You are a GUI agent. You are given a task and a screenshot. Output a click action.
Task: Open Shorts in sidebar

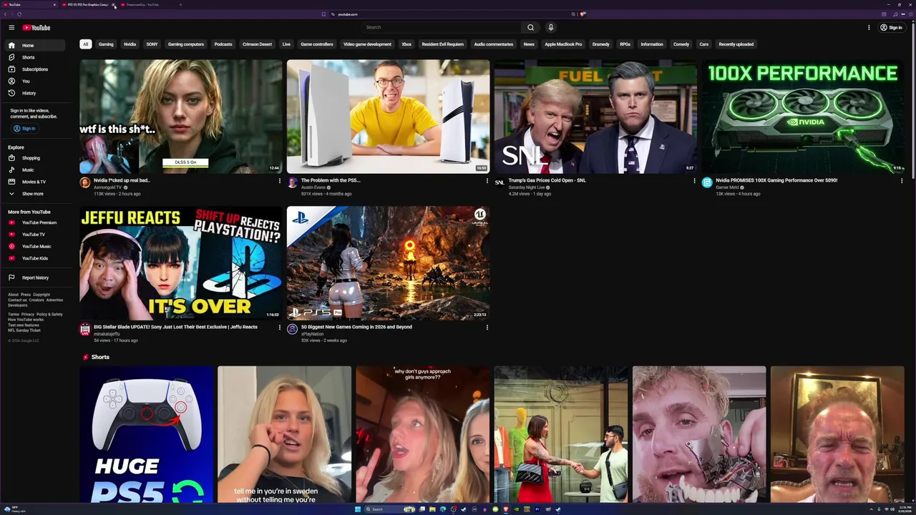36,57
